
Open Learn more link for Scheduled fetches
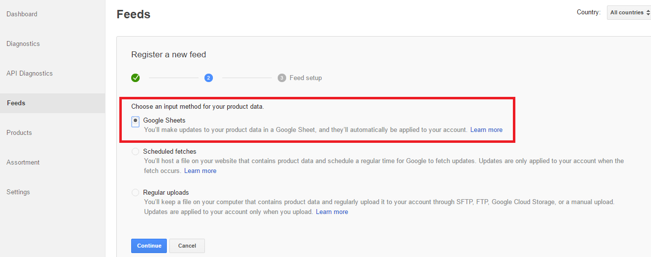(200, 171)
